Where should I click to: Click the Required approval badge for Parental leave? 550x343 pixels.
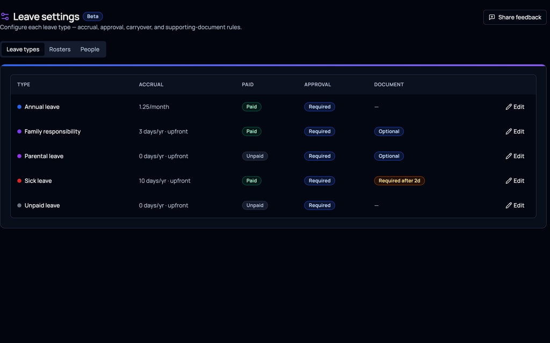pyautogui.click(x=320, y=156)
